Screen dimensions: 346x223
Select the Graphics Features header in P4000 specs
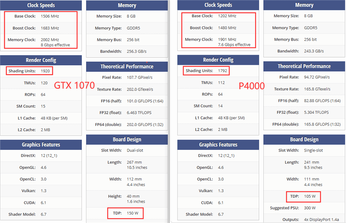click(x=218, y=145)
